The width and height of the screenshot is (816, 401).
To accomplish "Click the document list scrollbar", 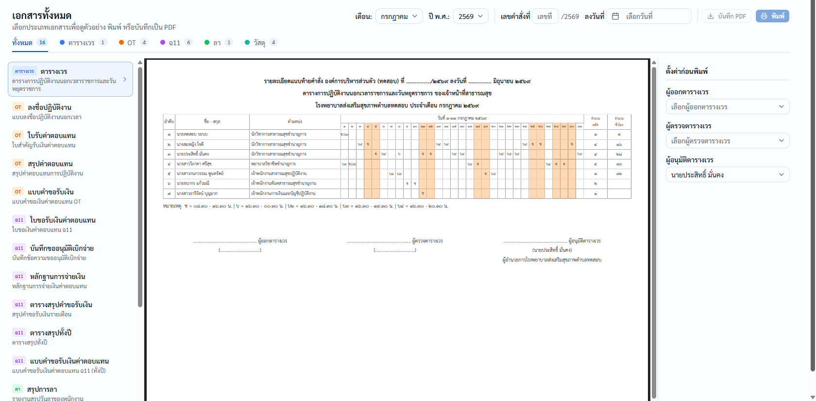I will pyautogui.click(x=140, y=187).
